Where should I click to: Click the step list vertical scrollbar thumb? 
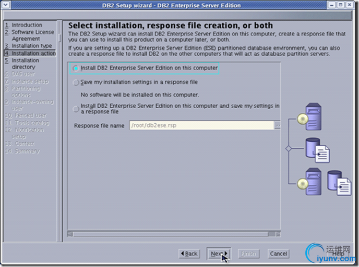(x=60, y=37)
